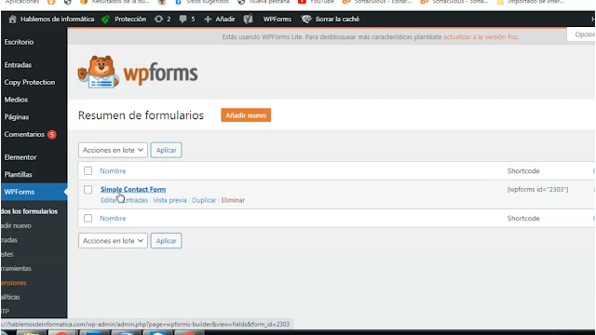Click the Protección admin bar item
The width and height of the screenshot is (596, 335).
124,19
